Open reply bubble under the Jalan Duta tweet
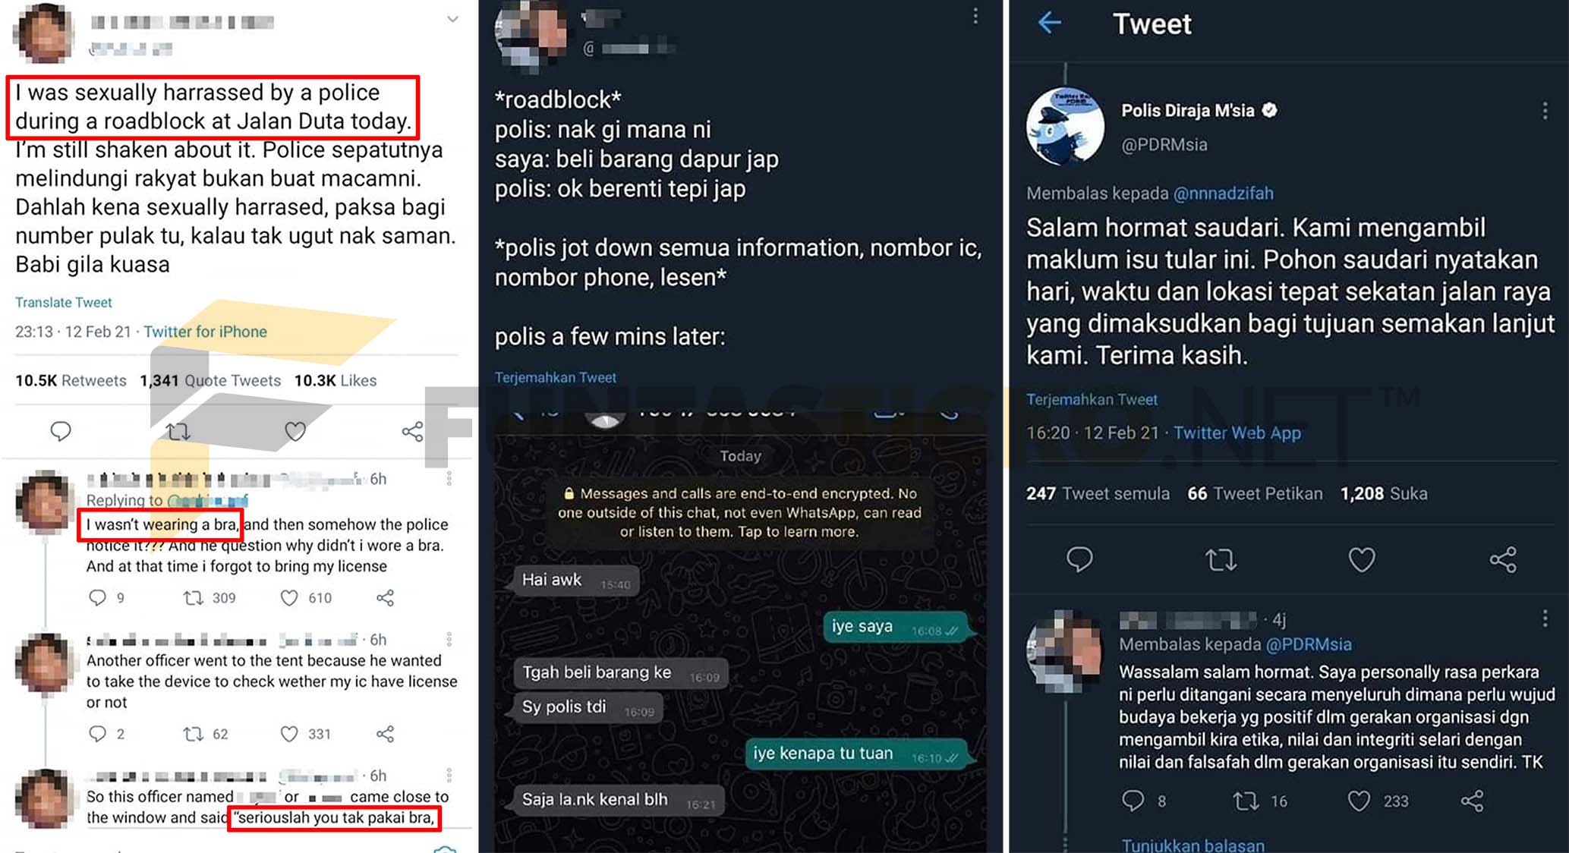Screen dimensions: 1569x853 click(61, 432)
